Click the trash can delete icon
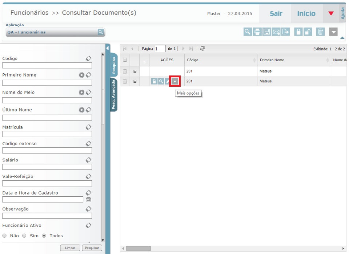The width and height of the screenshot is (349, 254). pyautogui.click(x=320, y=32)
